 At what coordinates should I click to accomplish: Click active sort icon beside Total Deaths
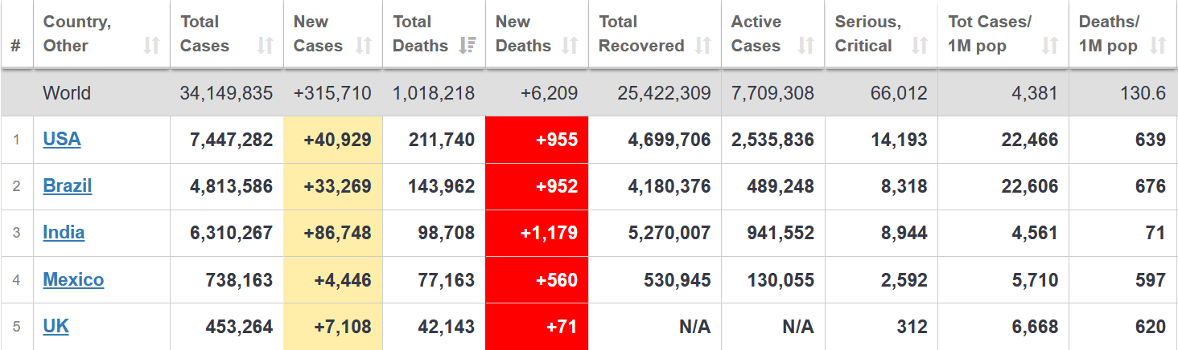pyautogui.click(x=467, y=46)
